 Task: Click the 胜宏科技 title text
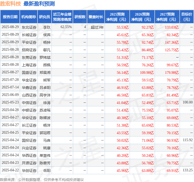pyautogui.click(x=10, y=4)
